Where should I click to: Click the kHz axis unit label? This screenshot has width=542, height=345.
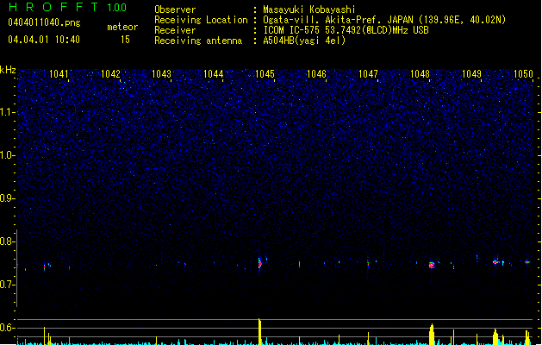click(8, 70)
